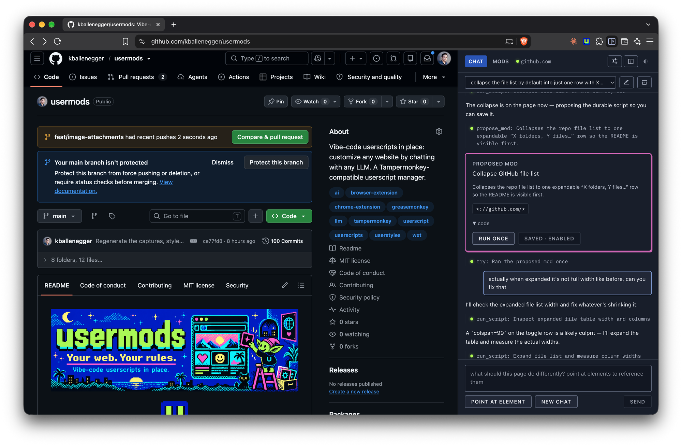Image resolution: width=682 pixels, height=446 pixels.
Task: Click Protect this branch button
Action: (x=276, y=162)
